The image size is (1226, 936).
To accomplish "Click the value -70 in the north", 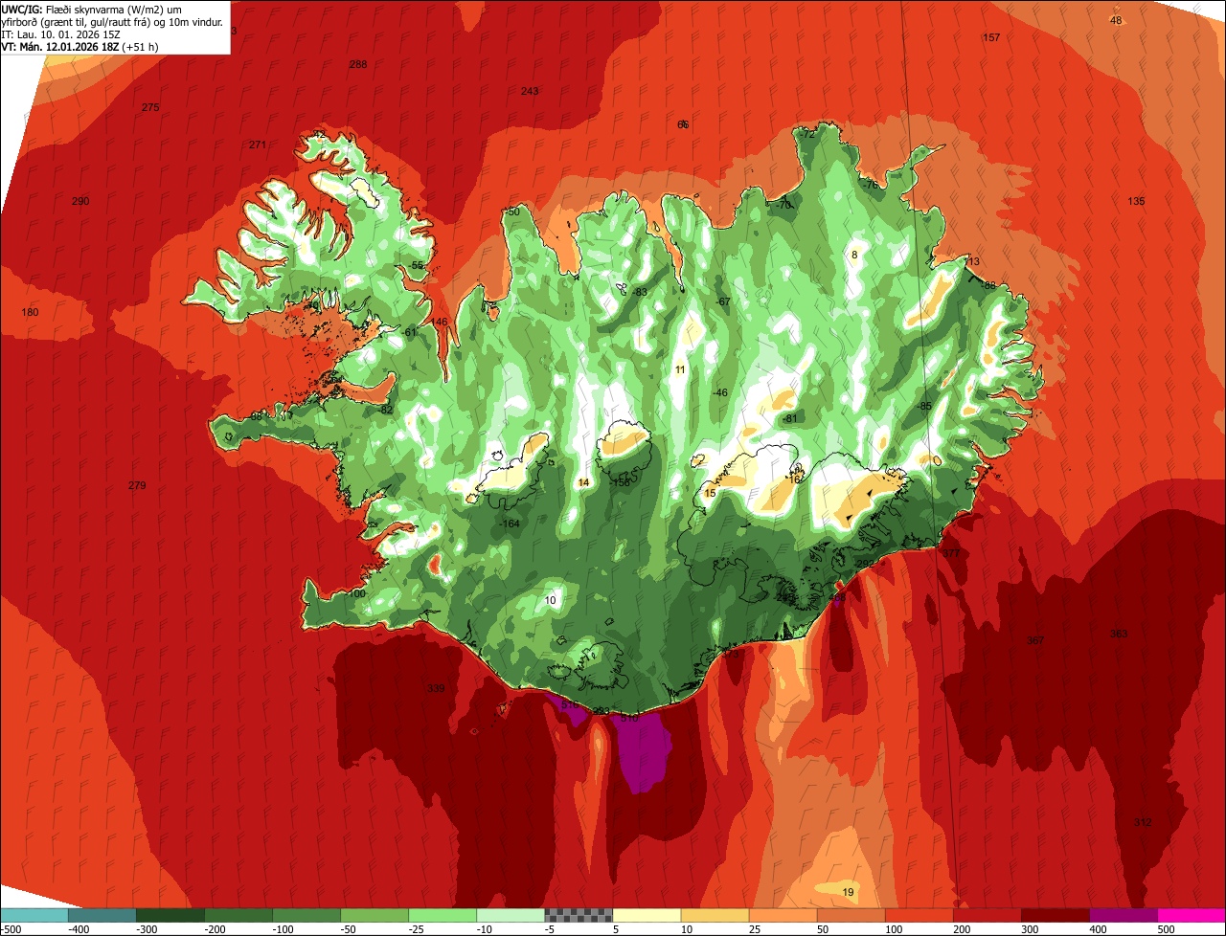I will tap(785, 205).
